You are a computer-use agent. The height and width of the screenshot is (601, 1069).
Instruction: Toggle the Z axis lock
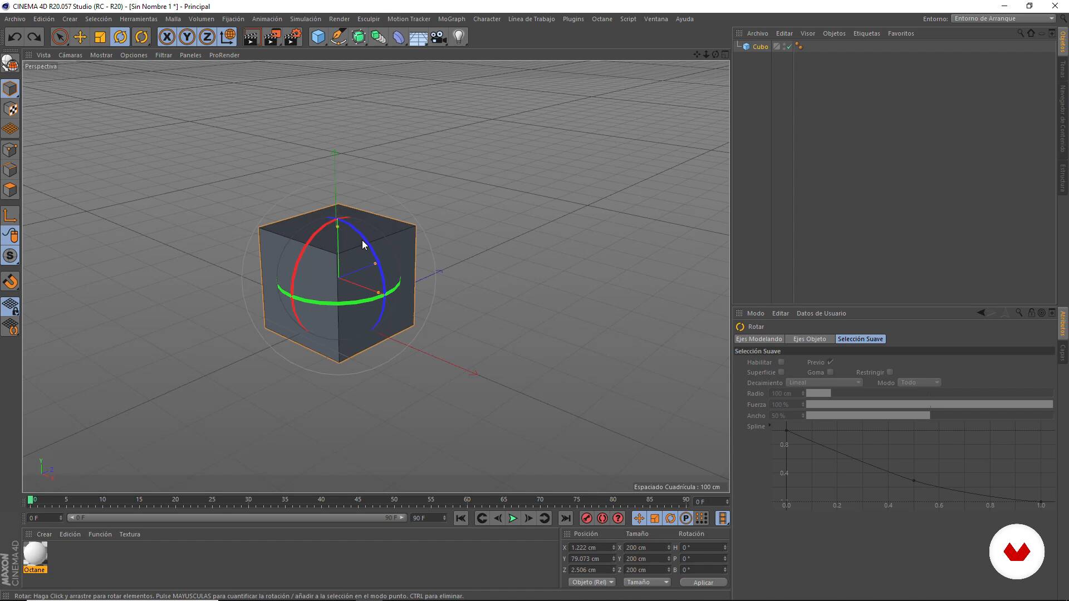207,37
